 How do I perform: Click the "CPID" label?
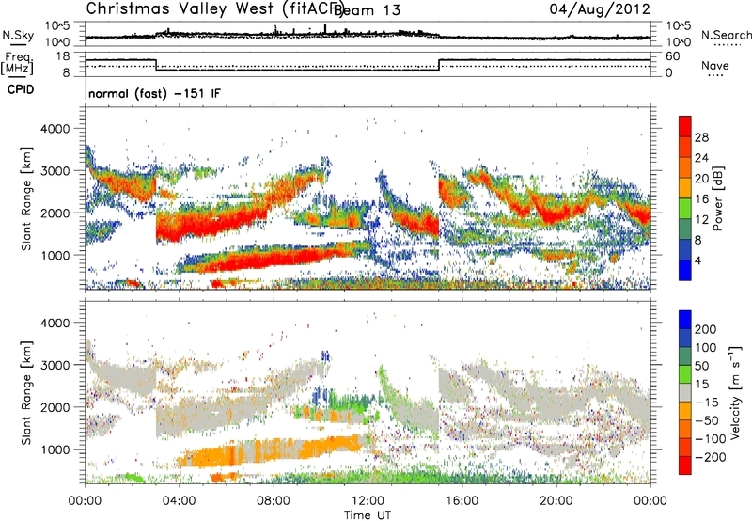click(x=21, y=89)
